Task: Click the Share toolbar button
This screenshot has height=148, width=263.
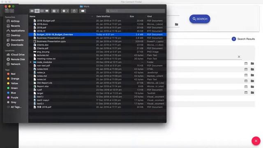Action: click(x=74, y=11)
